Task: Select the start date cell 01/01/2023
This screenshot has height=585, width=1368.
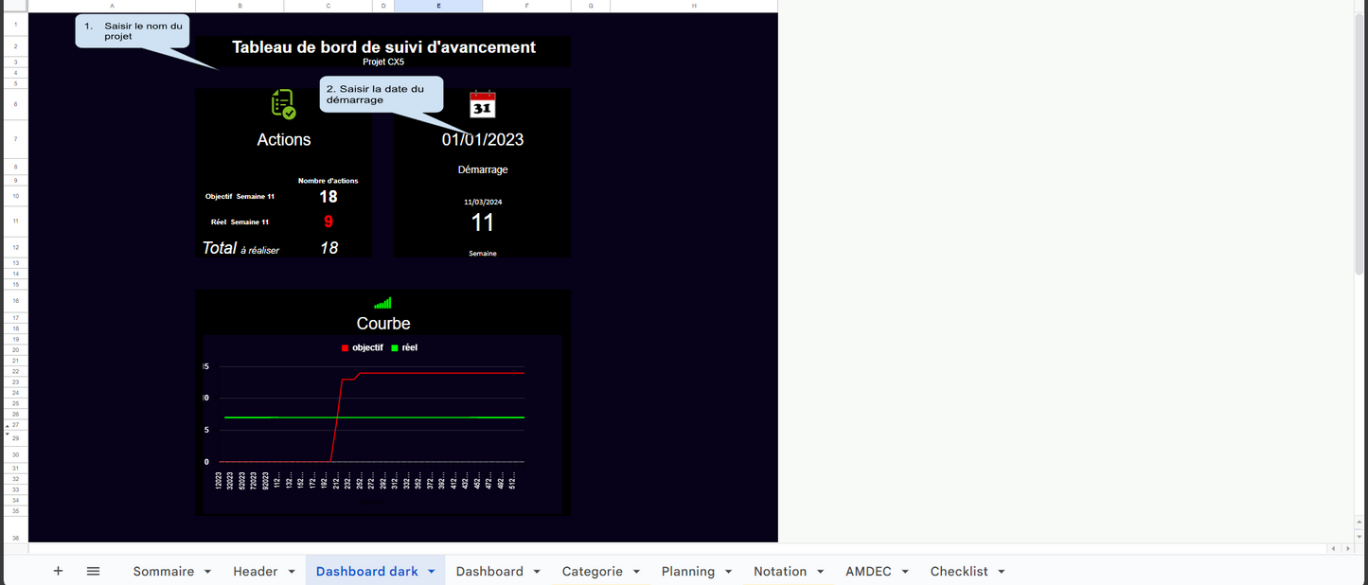Action: coord(482,139)
